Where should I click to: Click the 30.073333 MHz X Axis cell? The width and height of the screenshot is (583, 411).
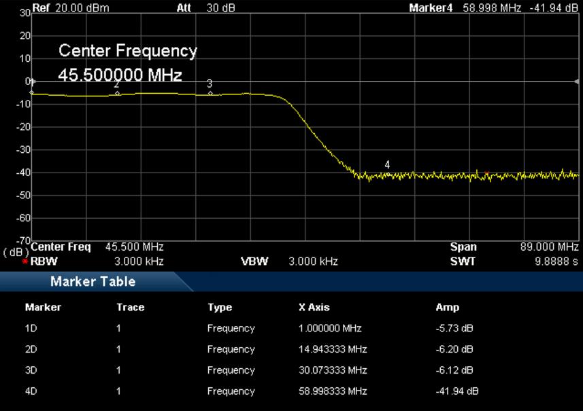point(333,370)
